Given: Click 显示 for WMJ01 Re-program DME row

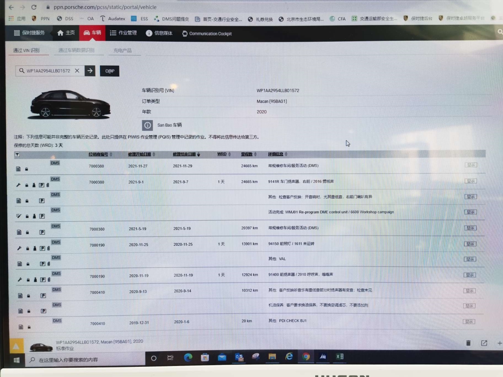Looking at the screenshot, I should (470, 212).
